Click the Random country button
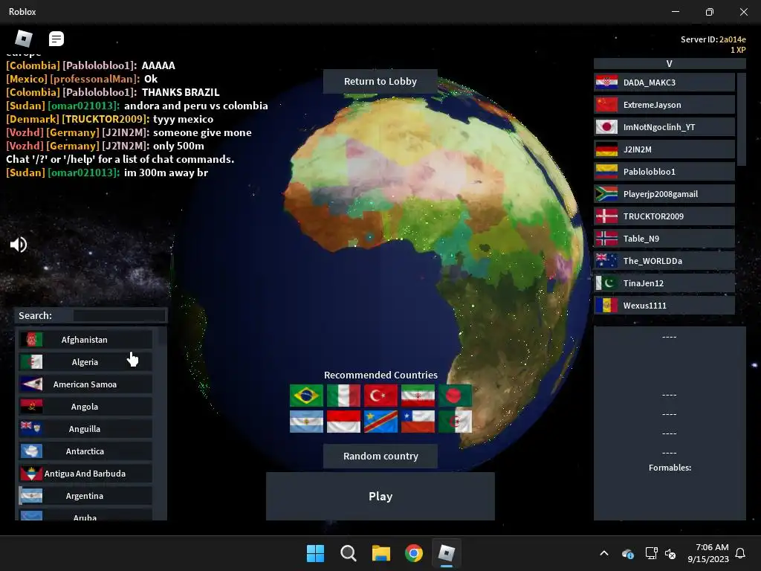 pyautogui.click(x=380, y=456)
